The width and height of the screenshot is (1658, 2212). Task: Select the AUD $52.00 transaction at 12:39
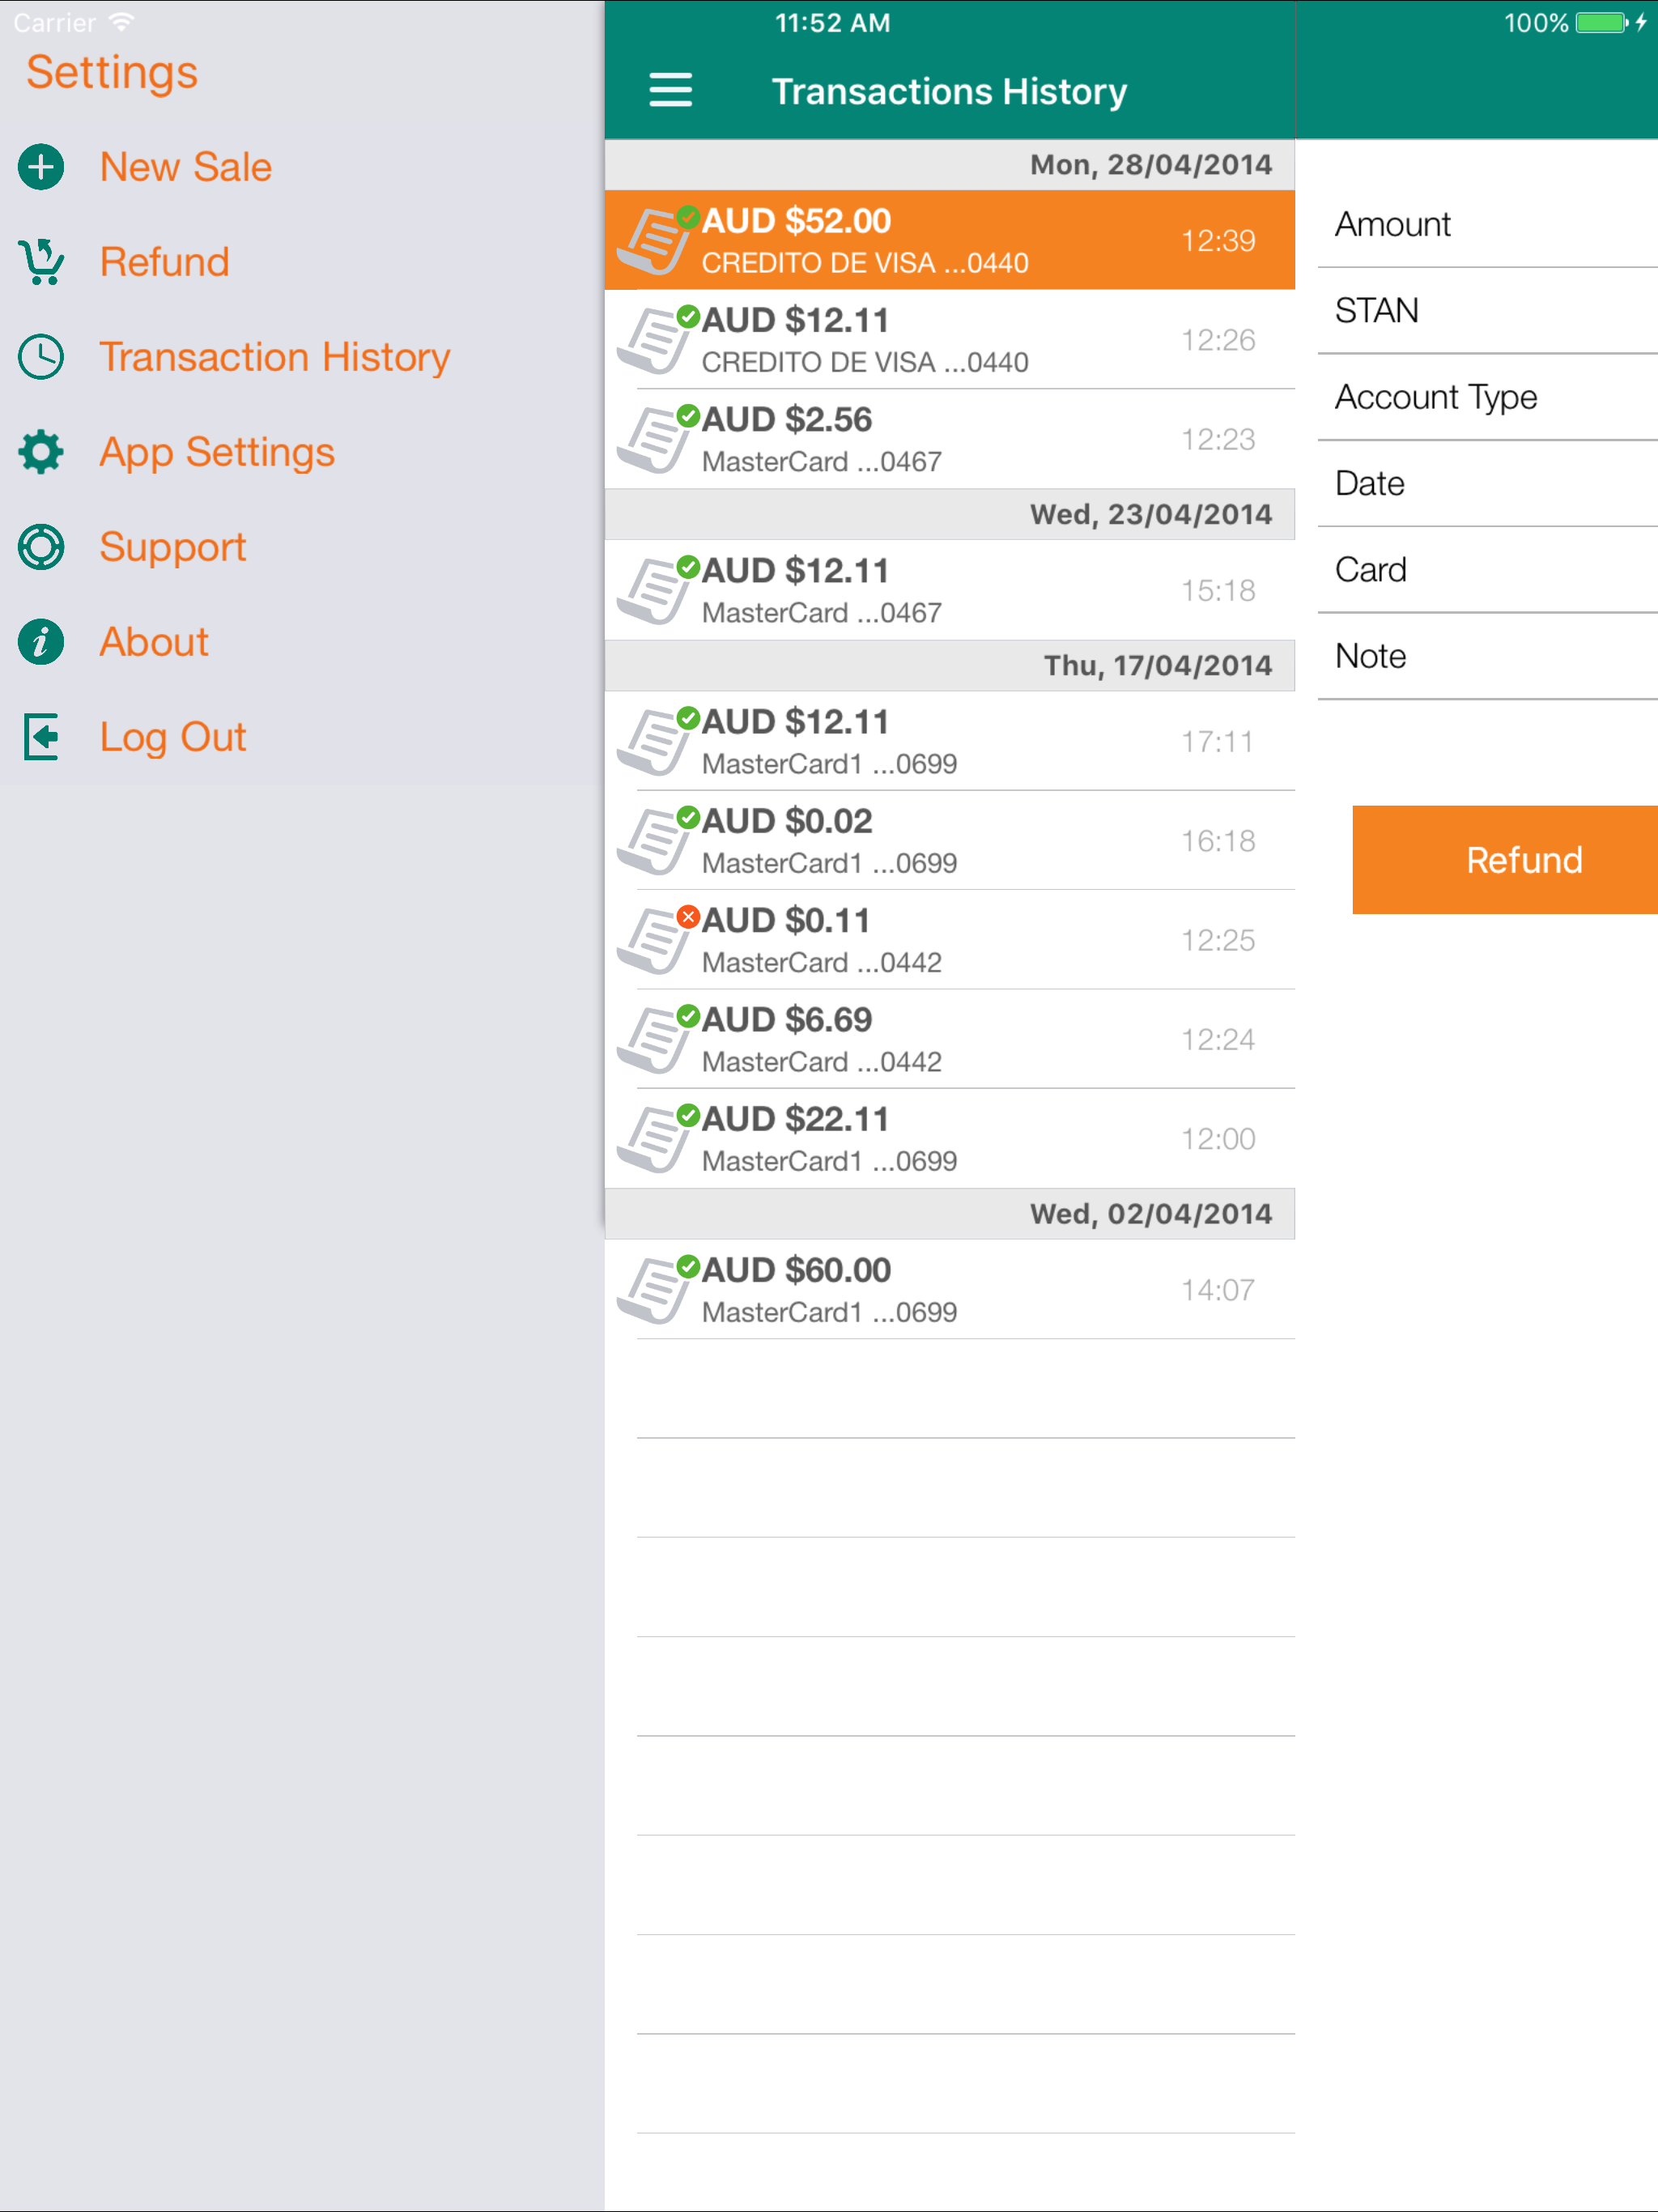click(948, 241)
